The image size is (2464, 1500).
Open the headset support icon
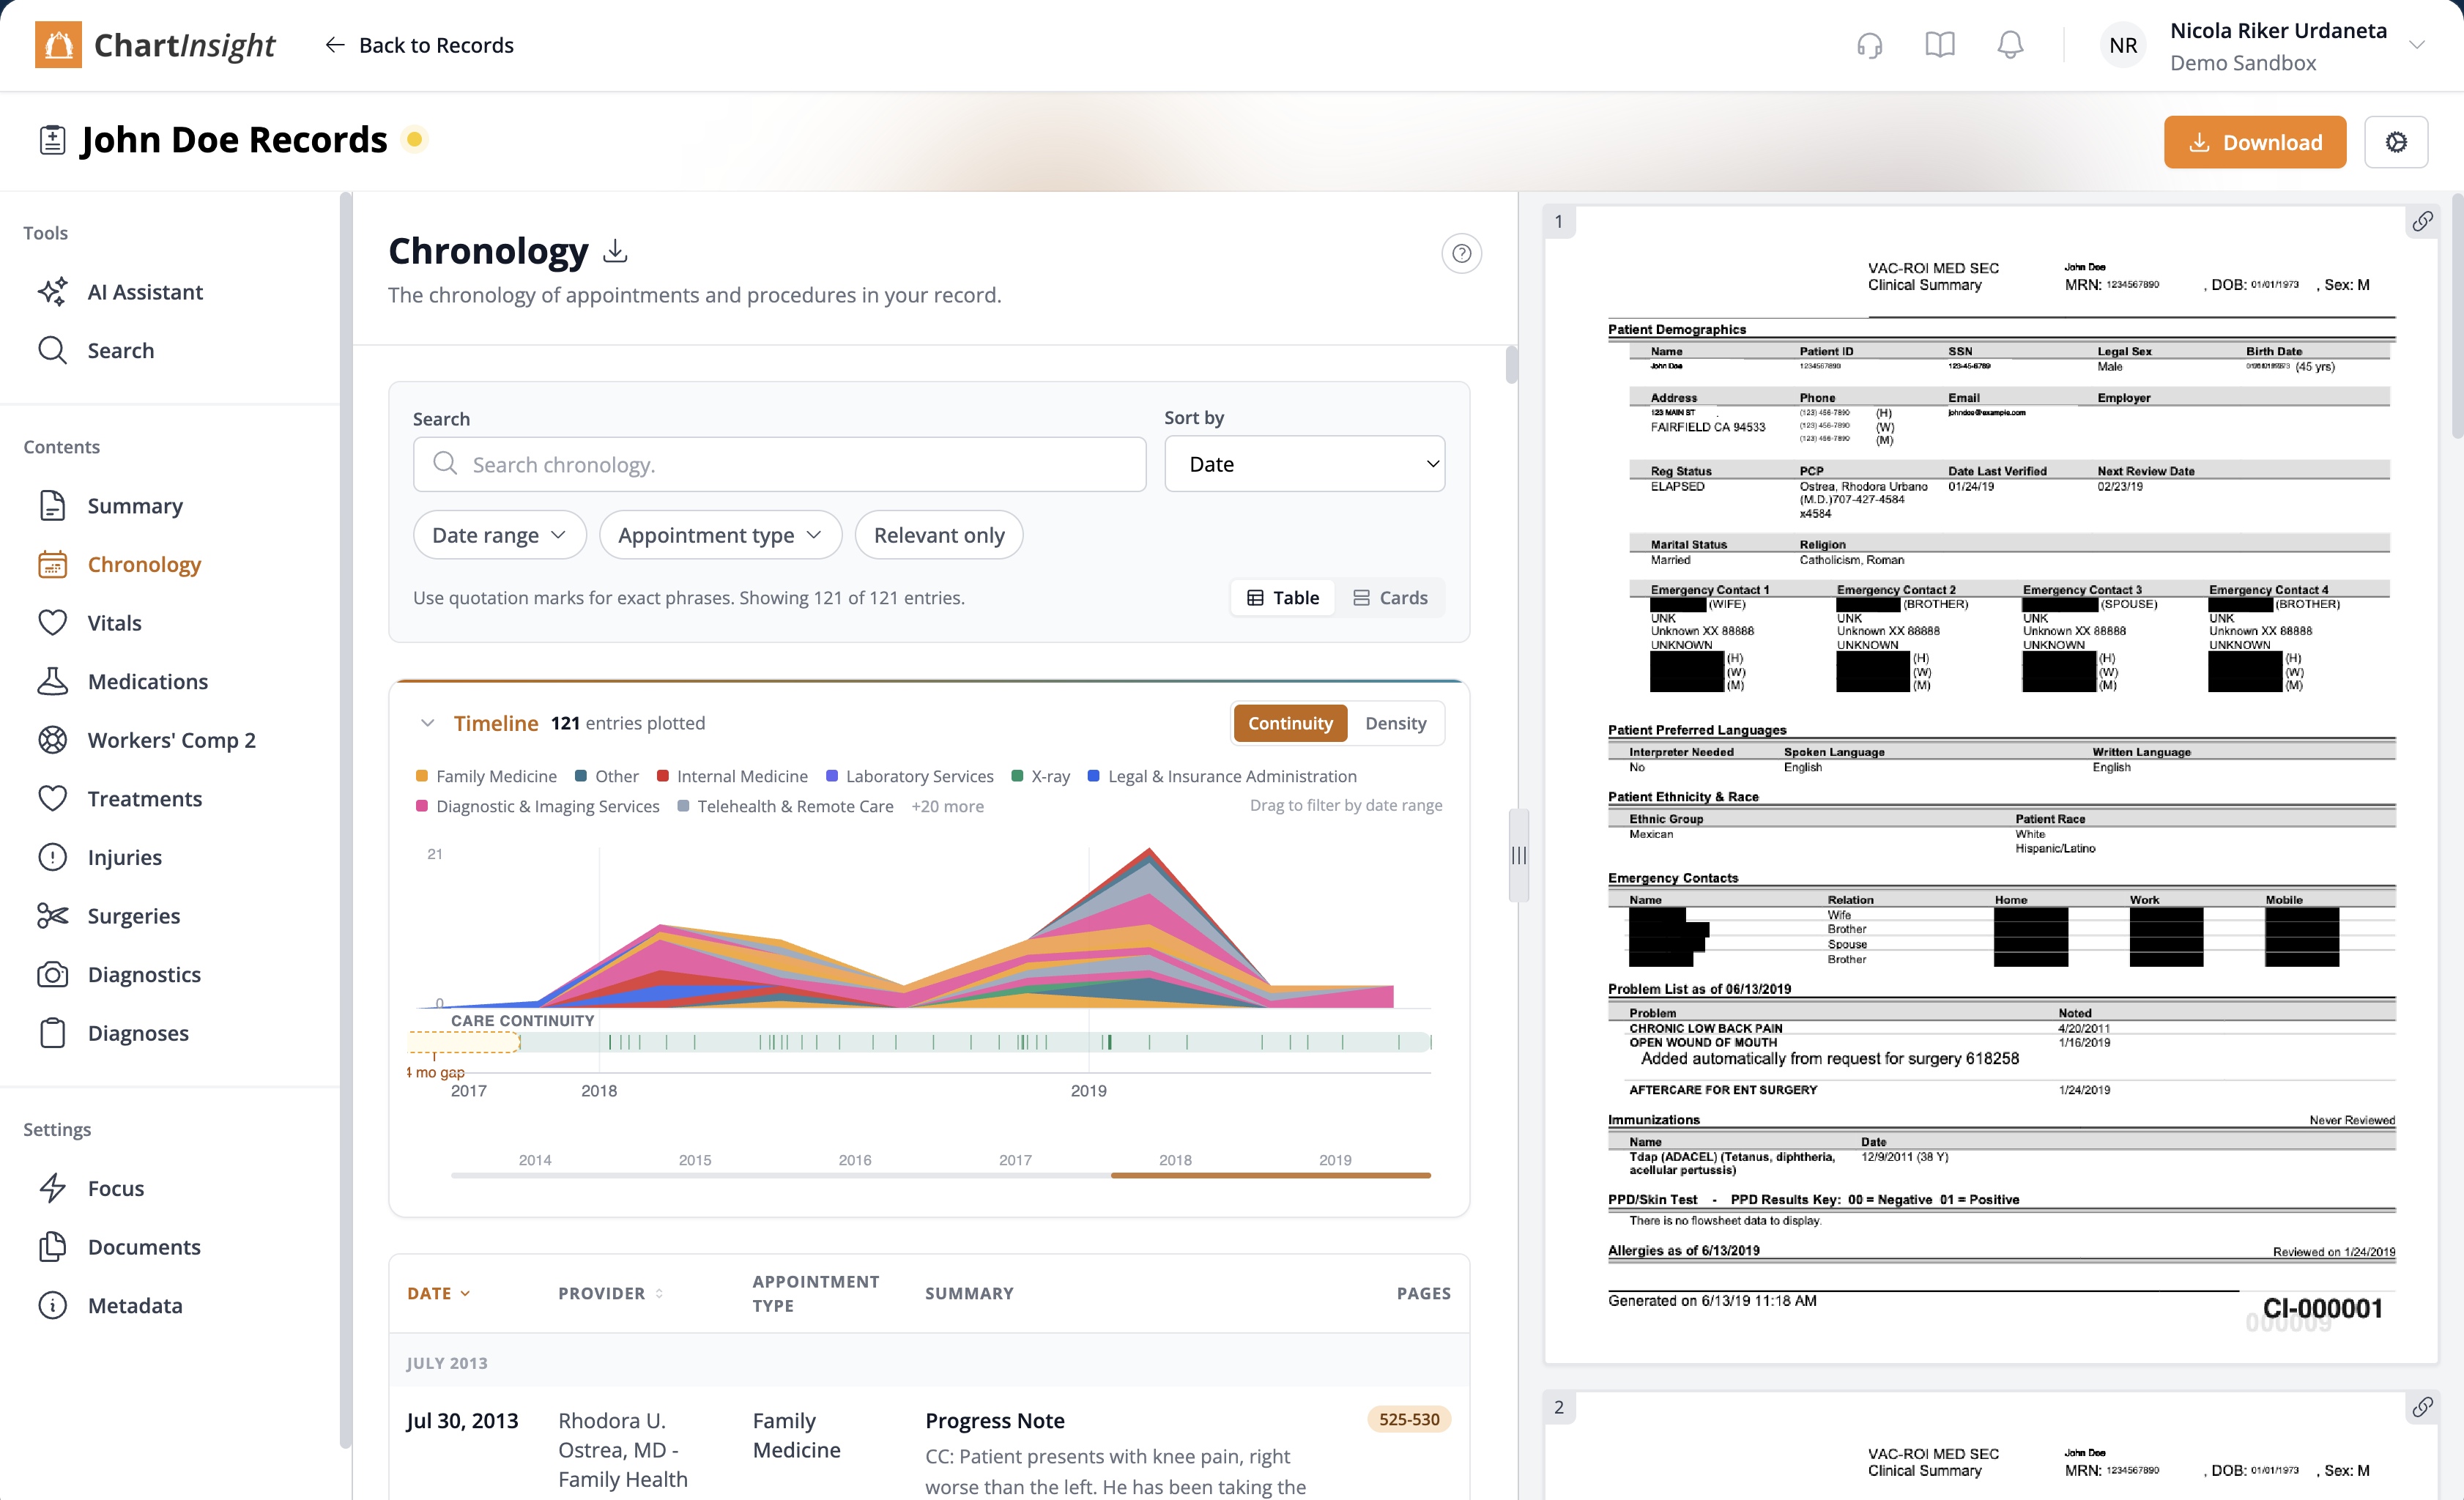(1869, 45)
